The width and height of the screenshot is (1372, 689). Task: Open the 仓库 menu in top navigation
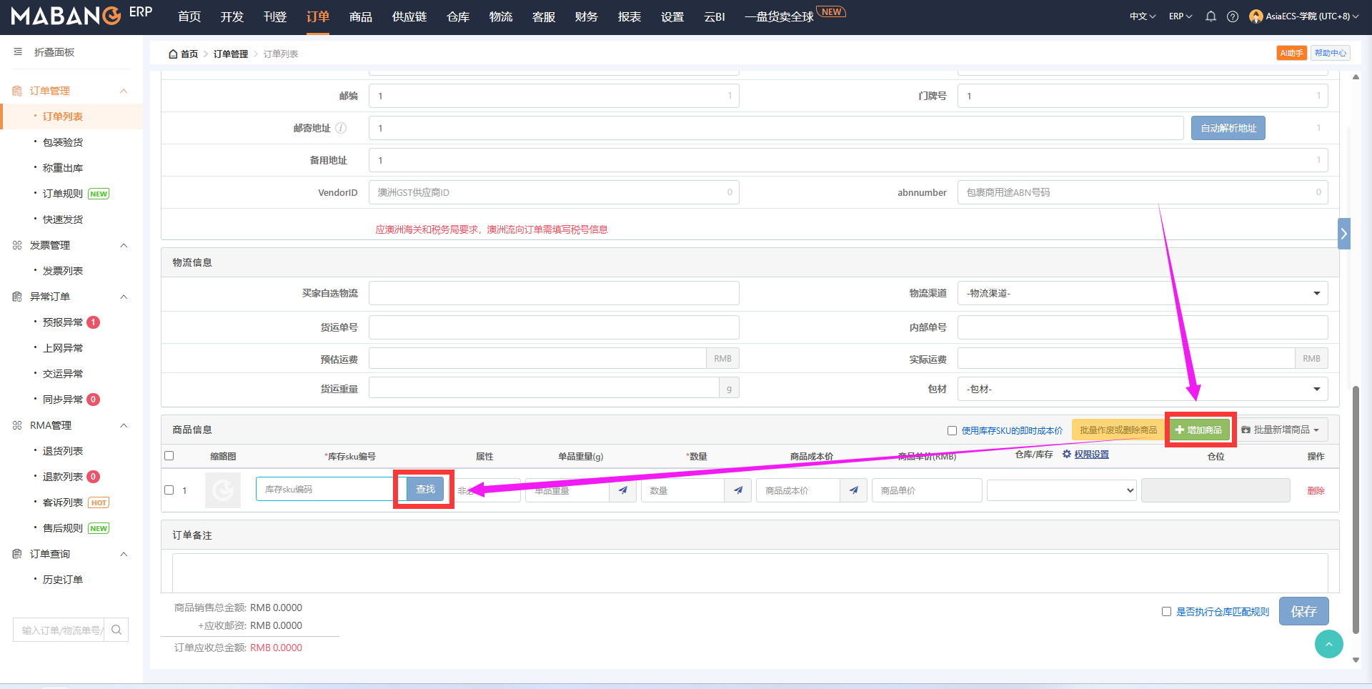point(457,16)
